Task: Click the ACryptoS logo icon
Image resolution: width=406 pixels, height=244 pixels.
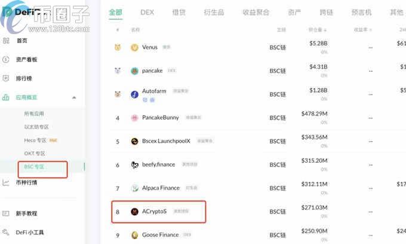Action: [134, 212]
